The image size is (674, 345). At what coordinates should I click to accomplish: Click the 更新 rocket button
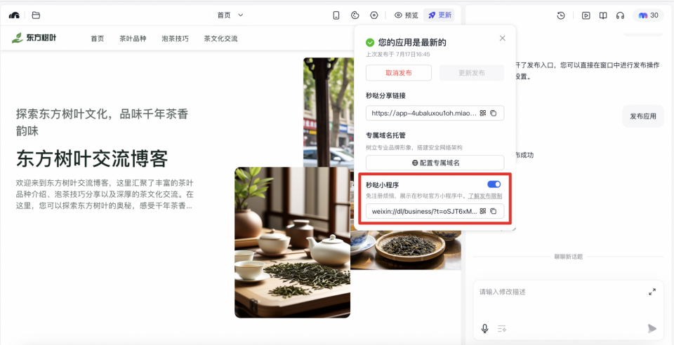pyautogui.click(x=440, y=15)
